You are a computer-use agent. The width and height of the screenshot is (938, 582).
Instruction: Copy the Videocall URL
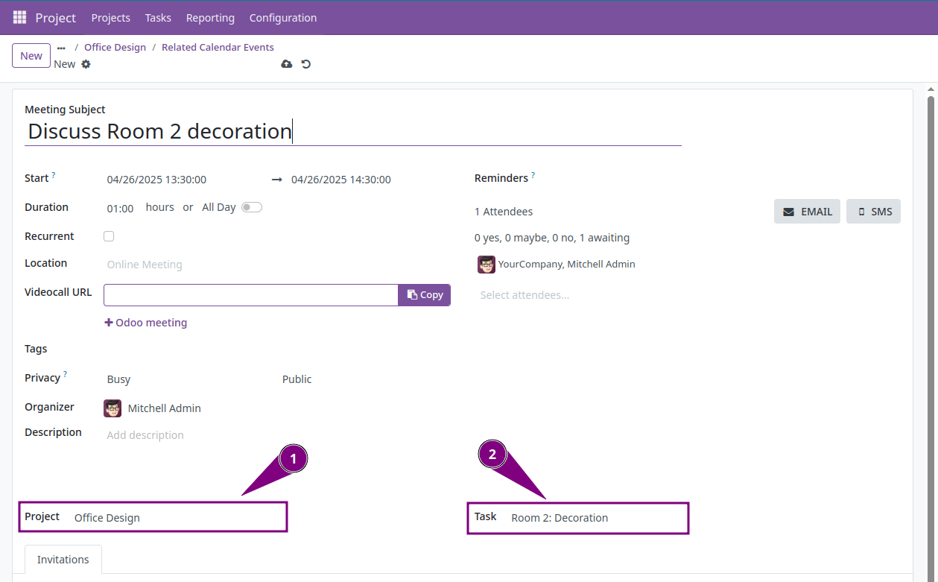tap(424, 294)
